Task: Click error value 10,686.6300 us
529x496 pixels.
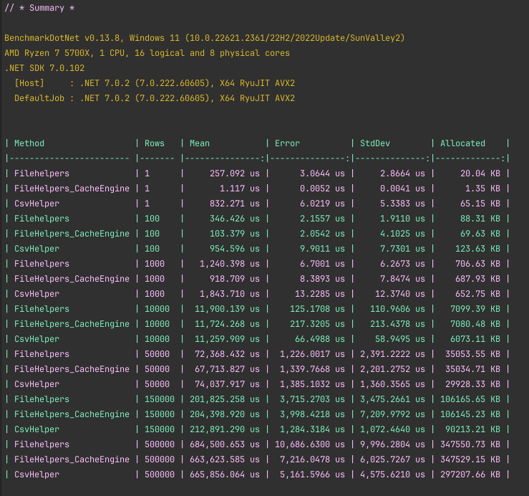Action: tap(310, 444)
